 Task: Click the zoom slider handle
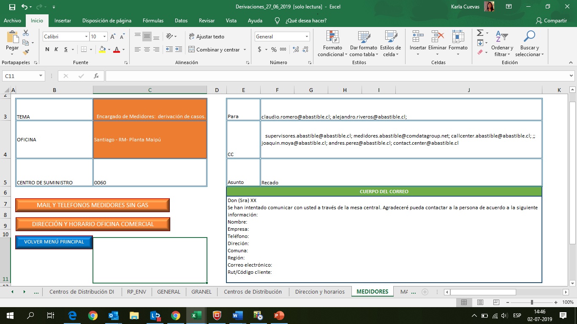[x=532, y=302]
